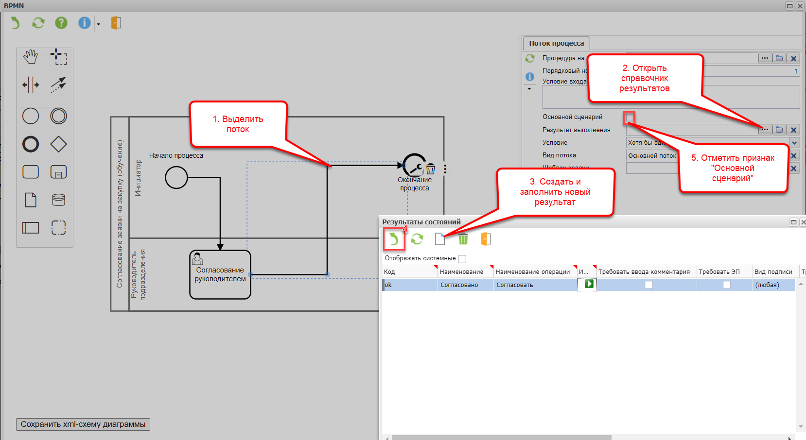Screen dimensions: 806x440
Task: Switch to 'Поток процесса' tab
Action: [556, 43]
